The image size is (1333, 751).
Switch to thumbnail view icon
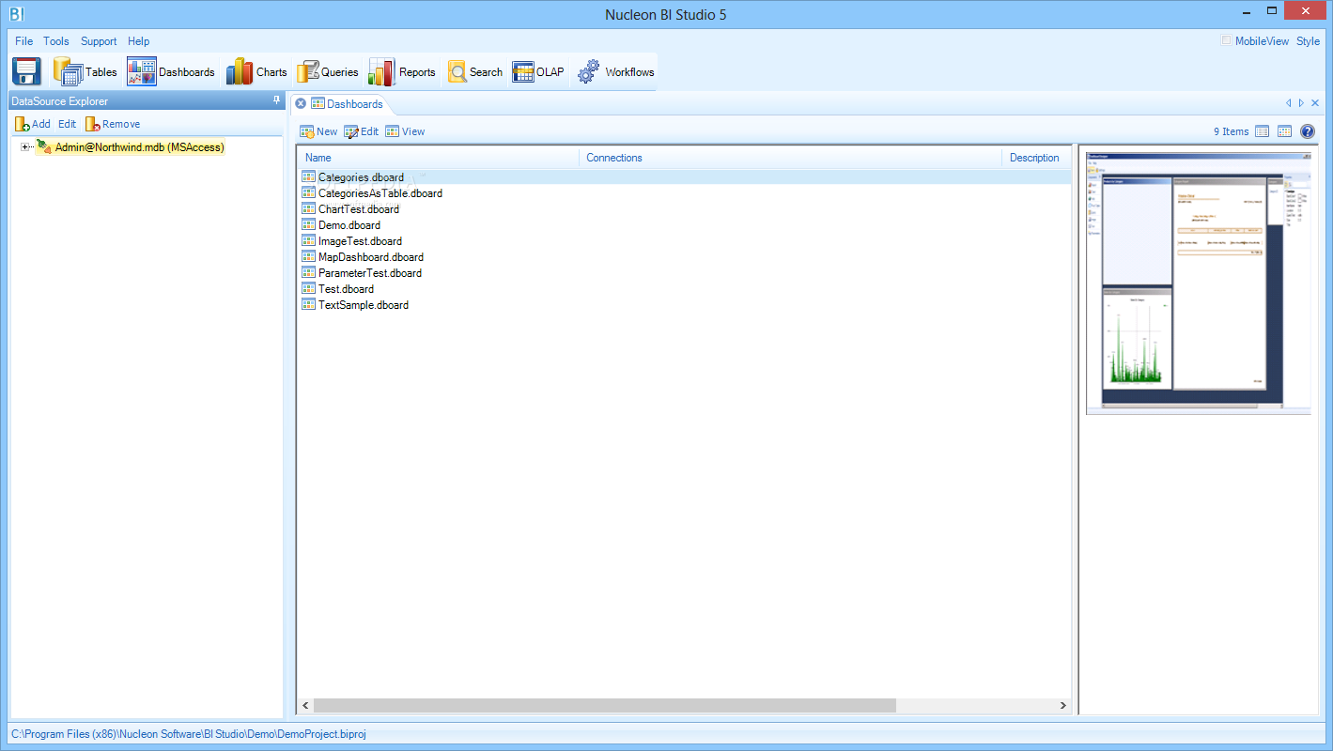pyautogui.click(x=1284, y=131)
